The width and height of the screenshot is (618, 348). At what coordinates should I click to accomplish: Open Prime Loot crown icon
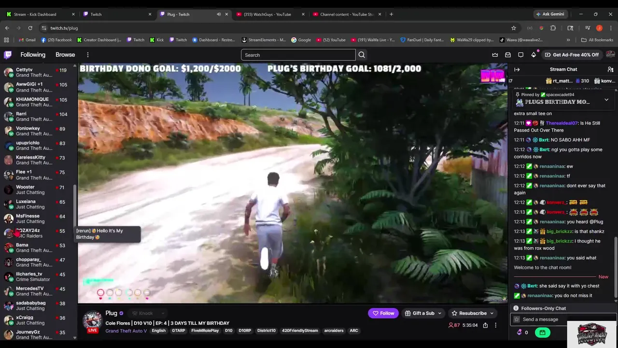point(495,55)
